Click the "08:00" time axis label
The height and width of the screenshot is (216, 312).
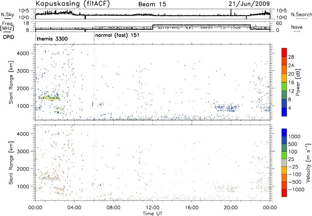tap(113, 208)
